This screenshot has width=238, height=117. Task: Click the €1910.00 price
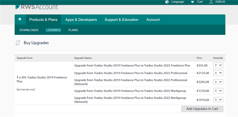click(203, 100)
